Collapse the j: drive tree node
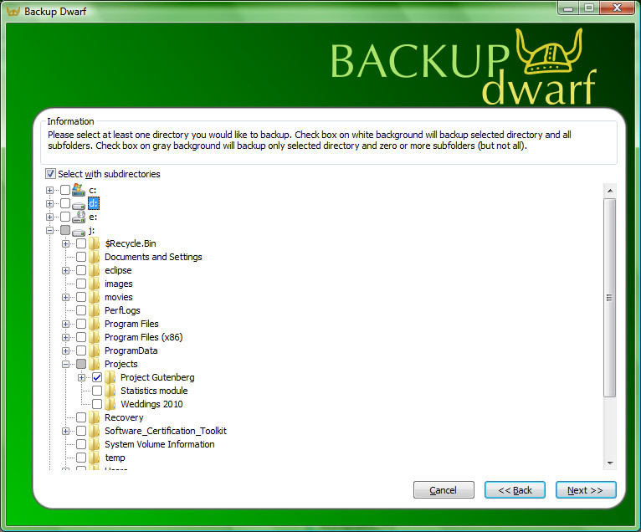This screenshot has width=641, height=532. (49, 231)
